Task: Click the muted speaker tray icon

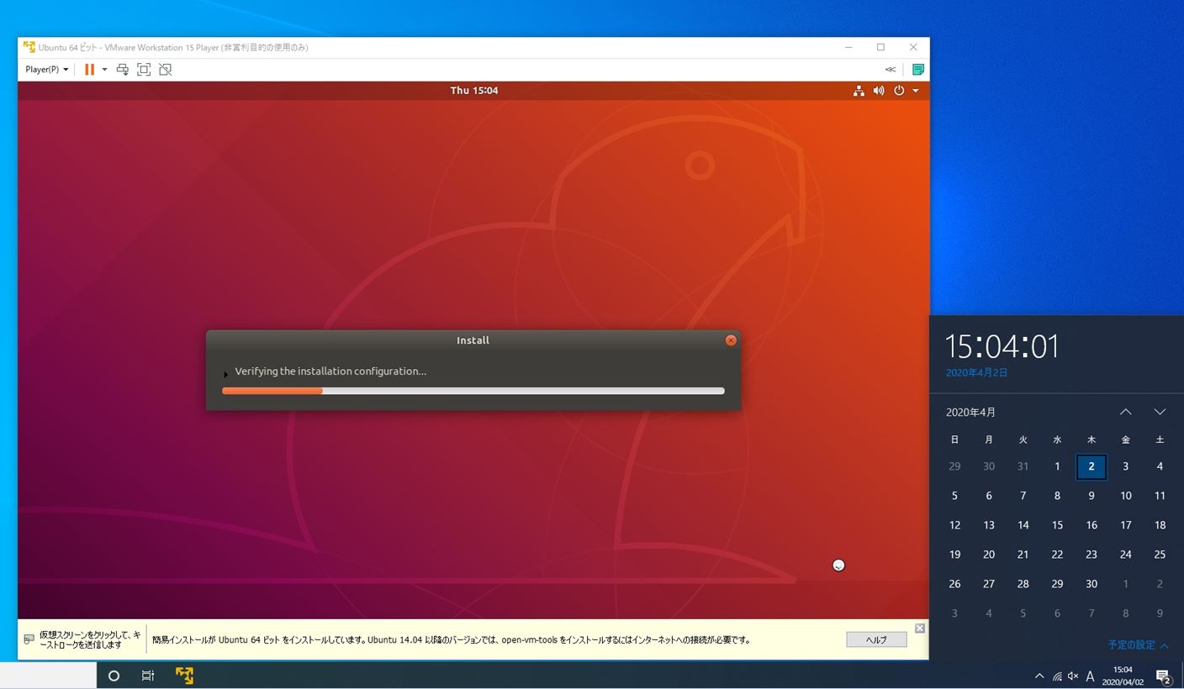Action: pos(1073,676)
